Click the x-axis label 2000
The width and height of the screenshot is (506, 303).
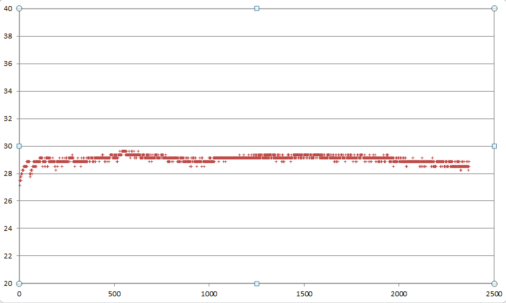tap(399, 294)
